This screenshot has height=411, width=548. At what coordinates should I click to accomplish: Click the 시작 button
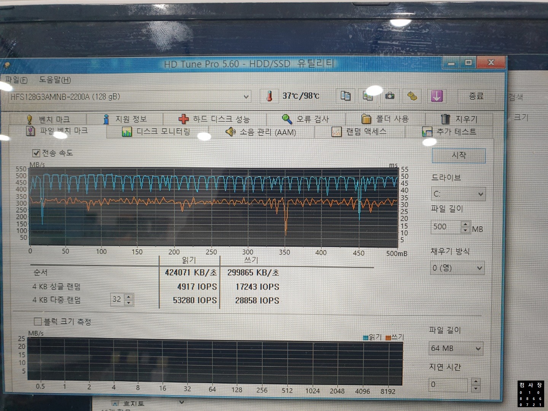coord(459,156)
